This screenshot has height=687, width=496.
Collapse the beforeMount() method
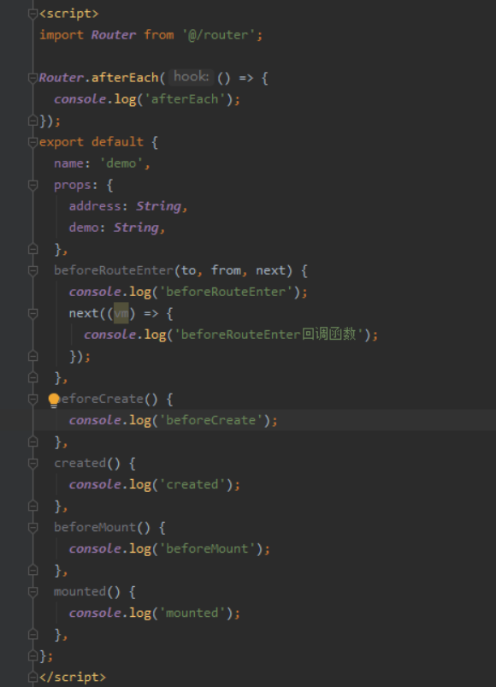click(32, 528)
